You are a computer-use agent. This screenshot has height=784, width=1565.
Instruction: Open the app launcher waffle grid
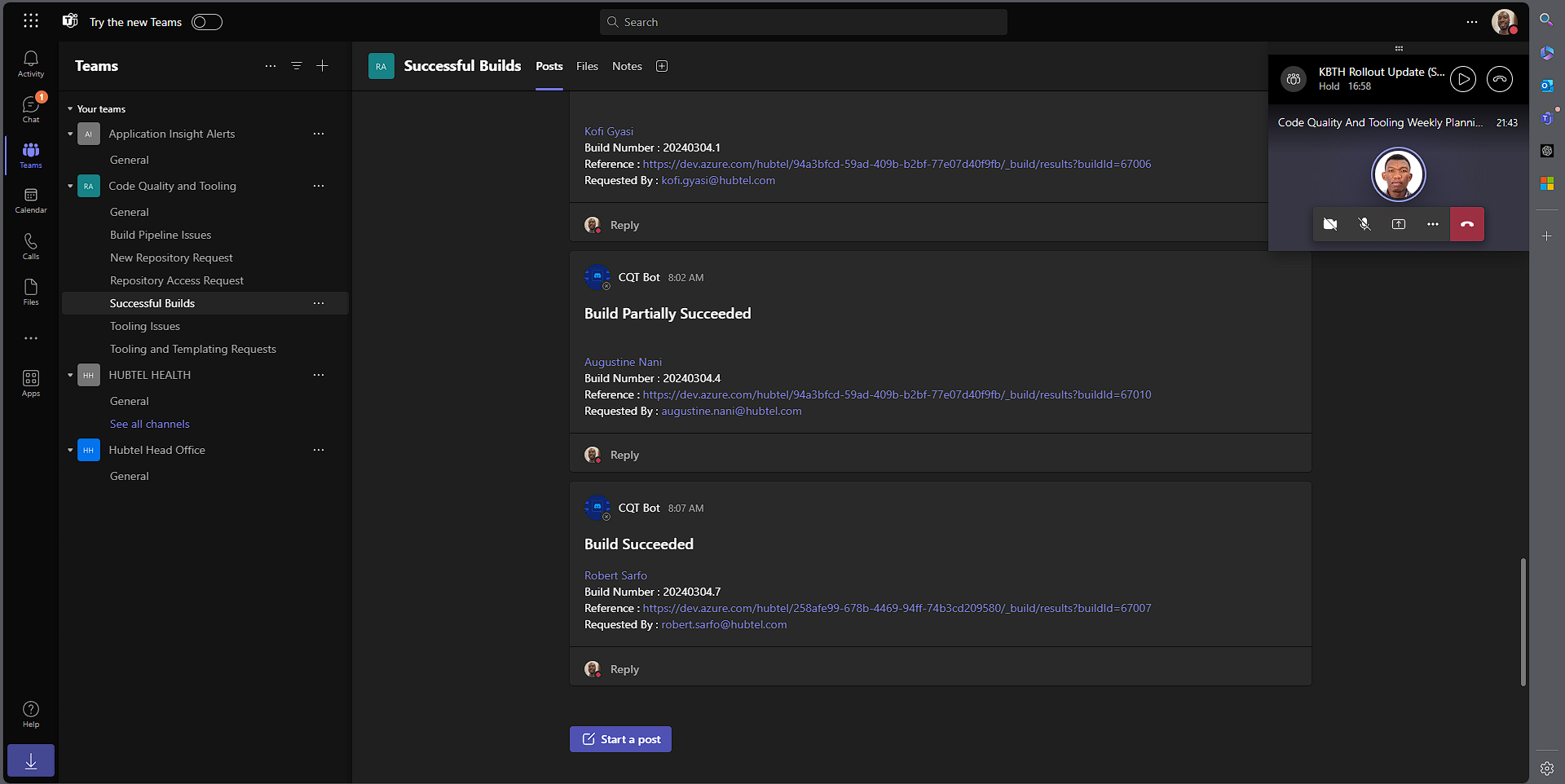[x=31, y=21]
